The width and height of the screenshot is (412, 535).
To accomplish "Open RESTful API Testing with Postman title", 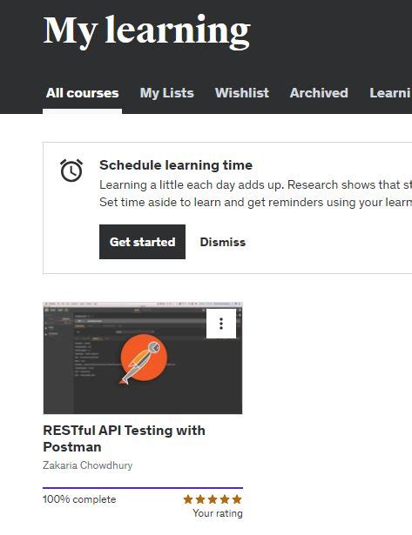I will [125, 438].
